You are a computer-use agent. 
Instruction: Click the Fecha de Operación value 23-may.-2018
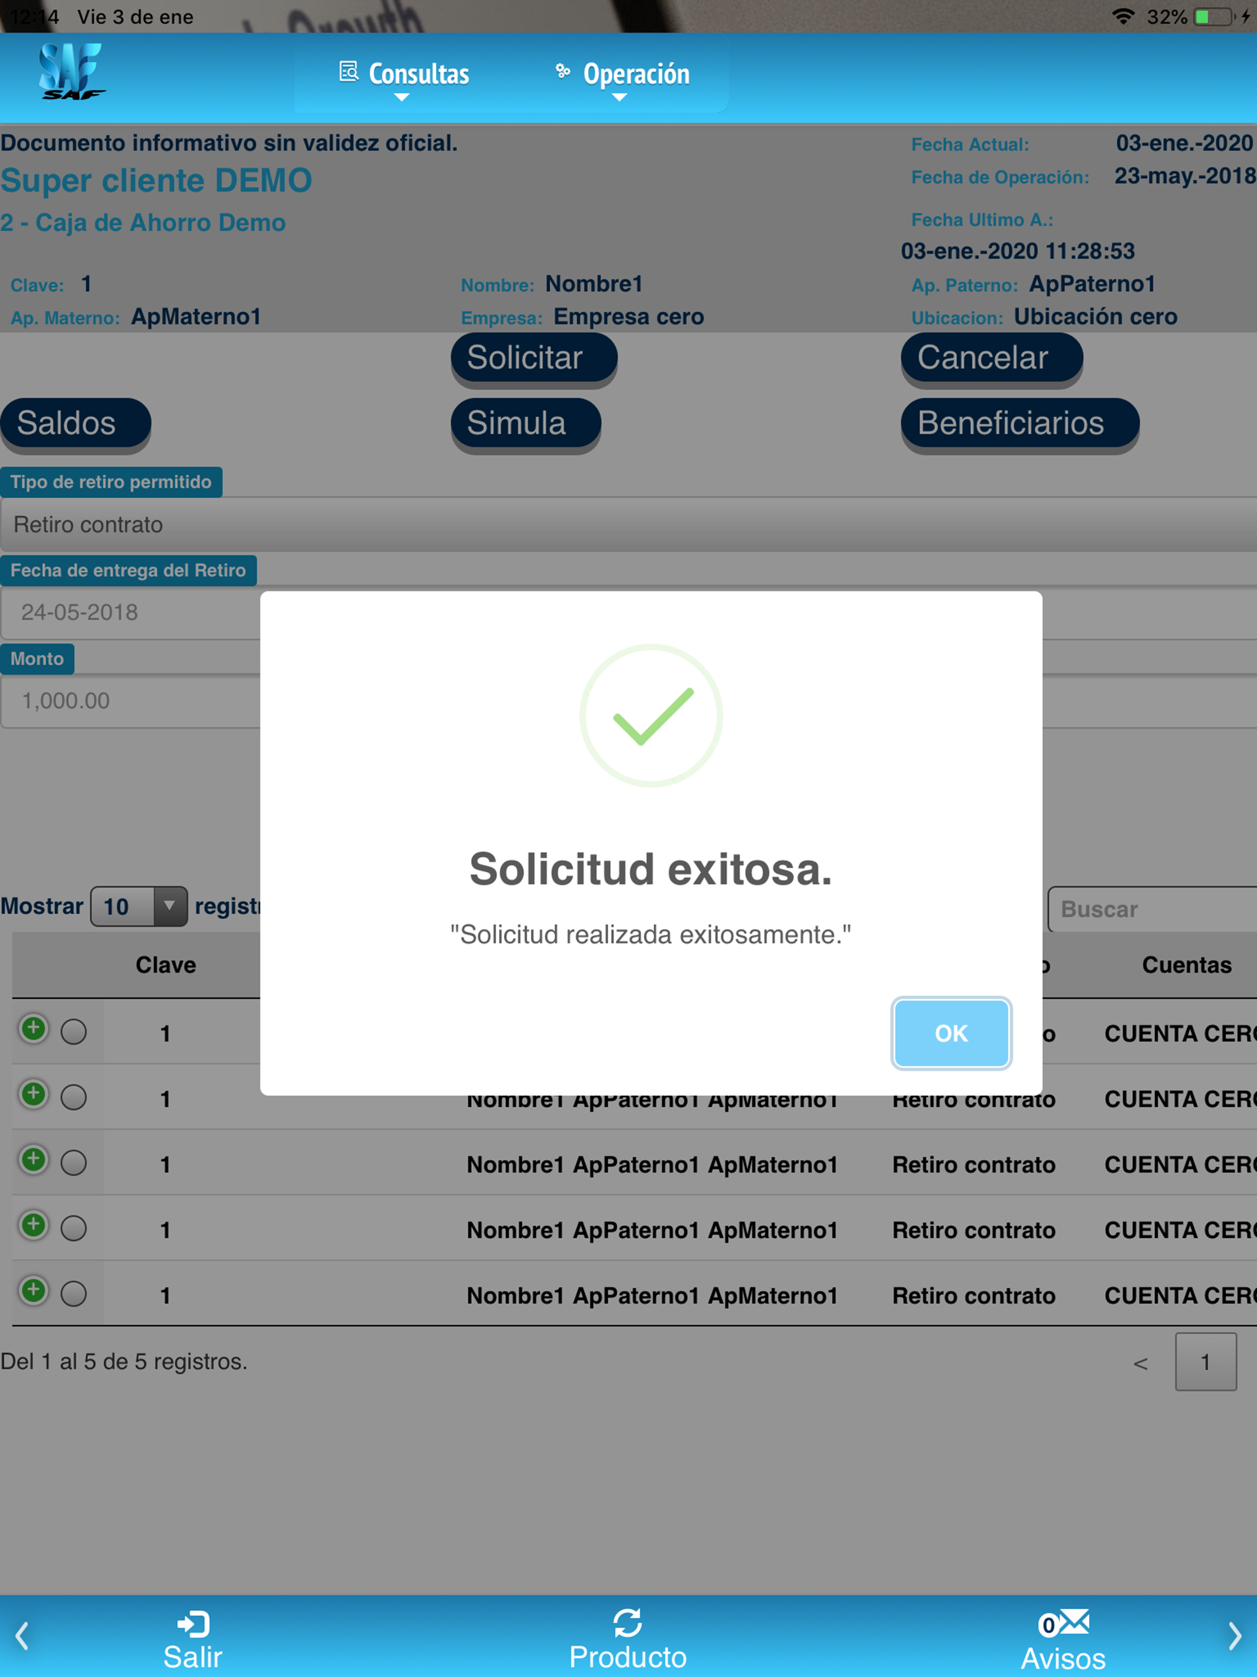click(1185, 176)
